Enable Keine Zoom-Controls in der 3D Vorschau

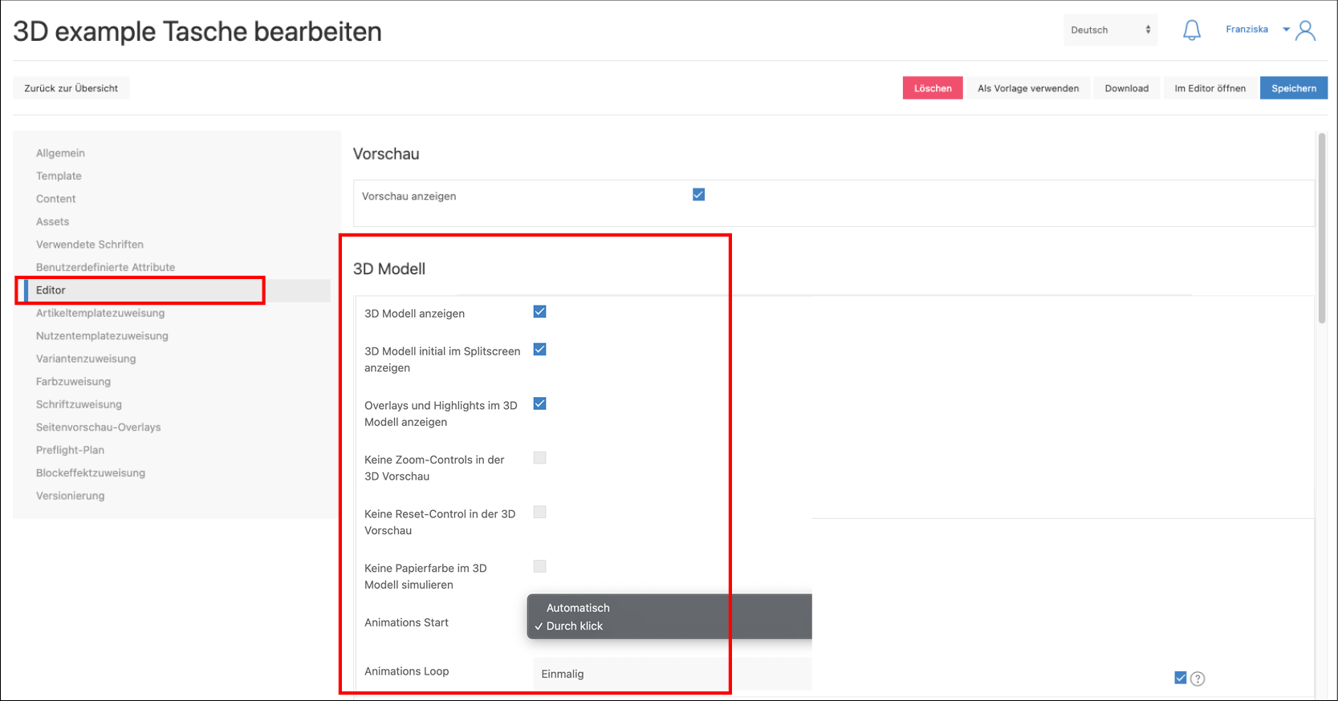(539, 458)
